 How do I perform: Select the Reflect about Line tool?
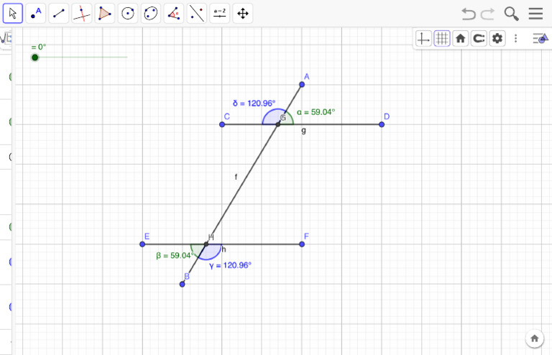pyautogui.click(x=196, y=14)
